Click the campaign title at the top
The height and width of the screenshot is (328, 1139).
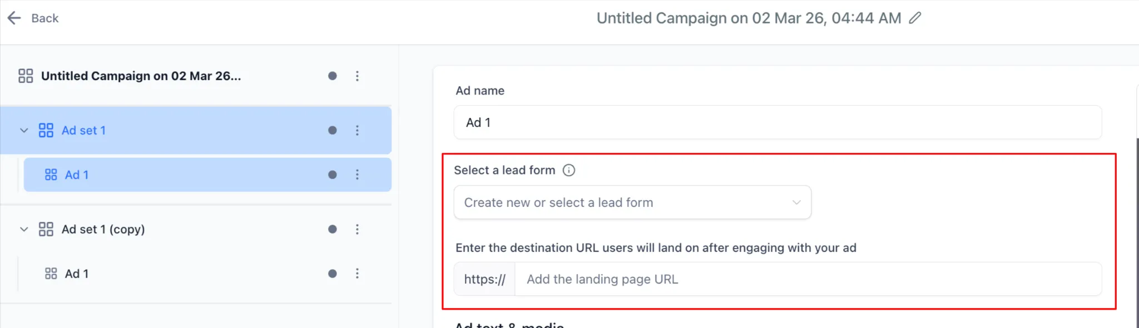point(748,18)
